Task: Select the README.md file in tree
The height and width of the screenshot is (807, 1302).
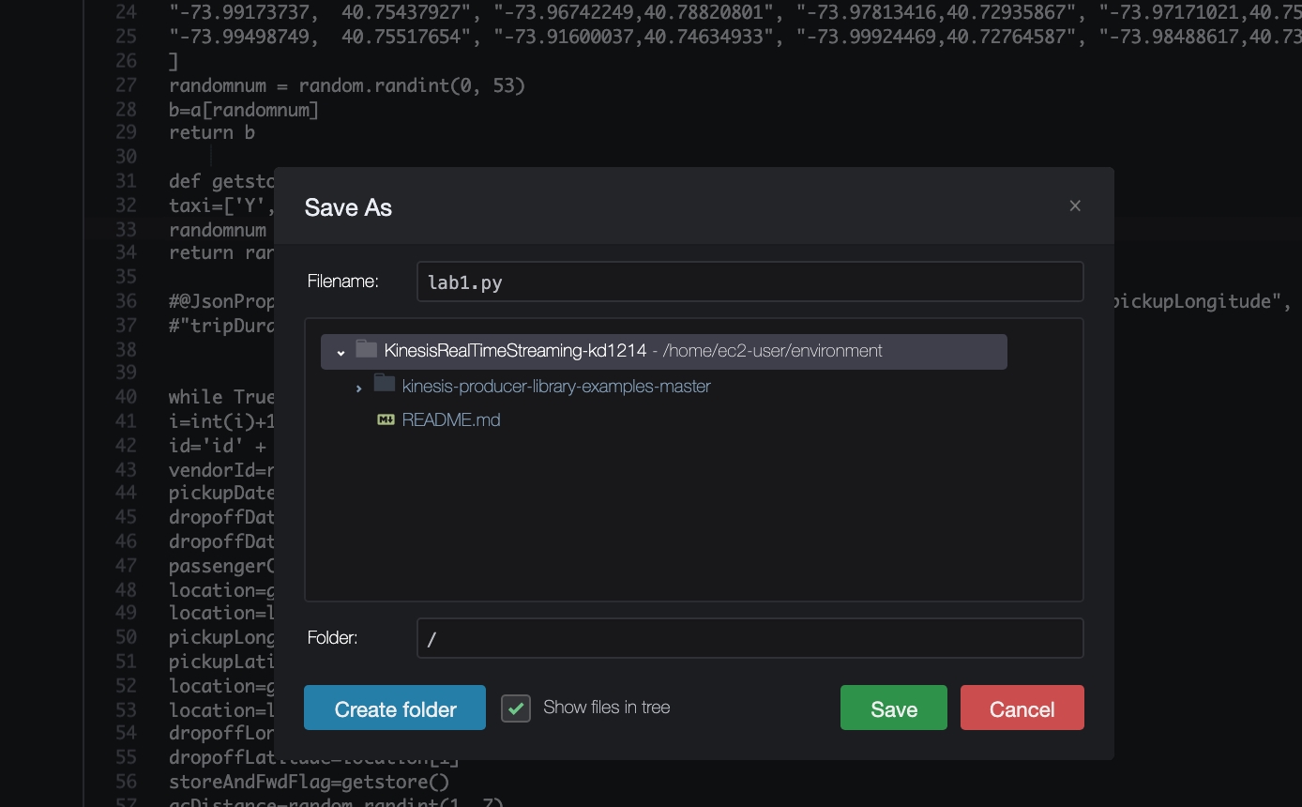Action: pos(450,420)
